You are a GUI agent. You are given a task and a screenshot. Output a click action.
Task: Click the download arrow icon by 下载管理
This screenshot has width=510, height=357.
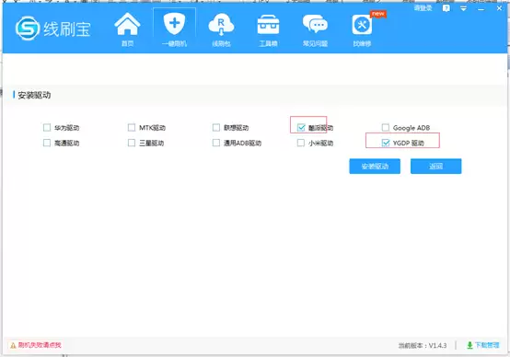[469, 345]
